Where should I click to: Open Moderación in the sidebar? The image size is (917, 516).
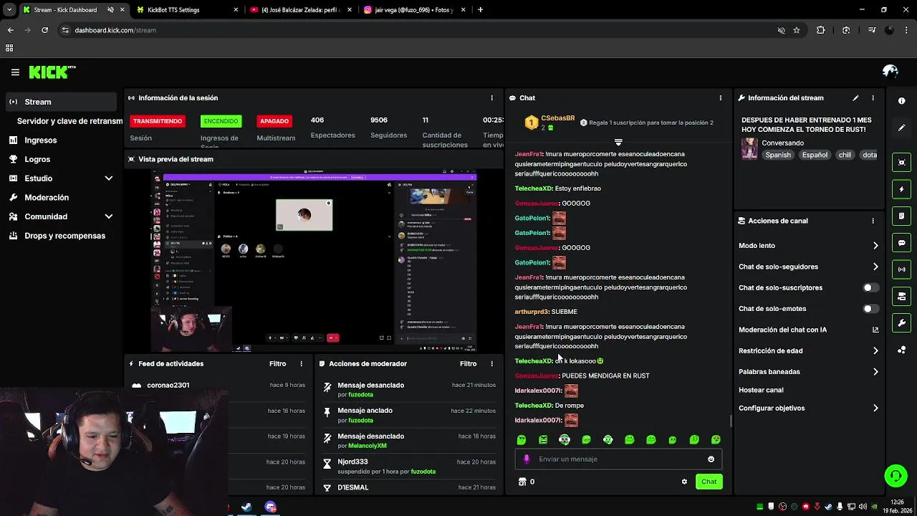pos(61,198)
